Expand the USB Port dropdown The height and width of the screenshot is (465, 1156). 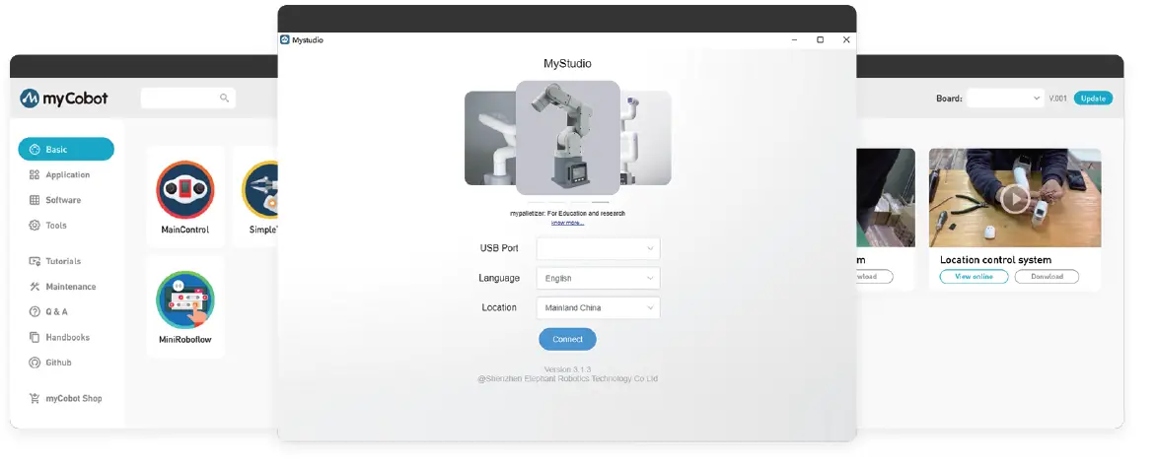coord(598,248)
